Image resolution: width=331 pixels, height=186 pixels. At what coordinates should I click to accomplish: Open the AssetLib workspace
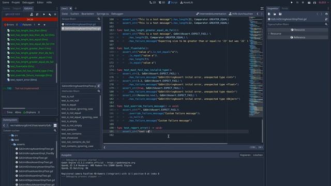click(186, 3)
